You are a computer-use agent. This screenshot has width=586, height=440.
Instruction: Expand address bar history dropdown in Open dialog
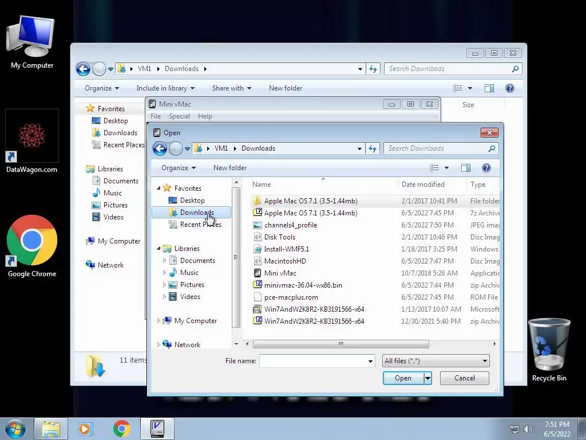pos(359,148)
